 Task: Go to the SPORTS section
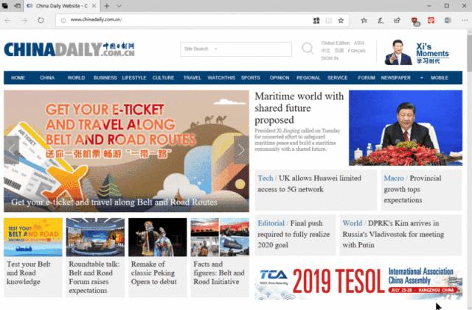pyautogui.click(x=250, y=77)
